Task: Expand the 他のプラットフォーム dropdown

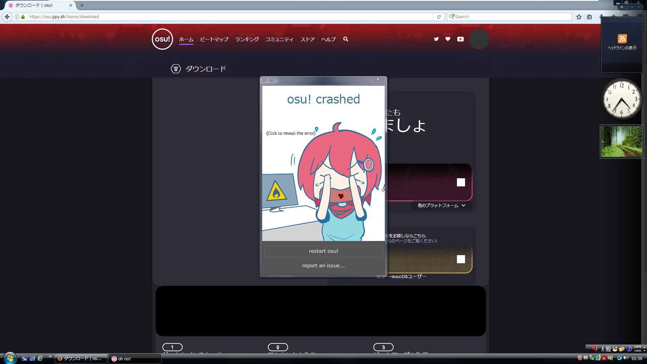Action: (441, 205)
